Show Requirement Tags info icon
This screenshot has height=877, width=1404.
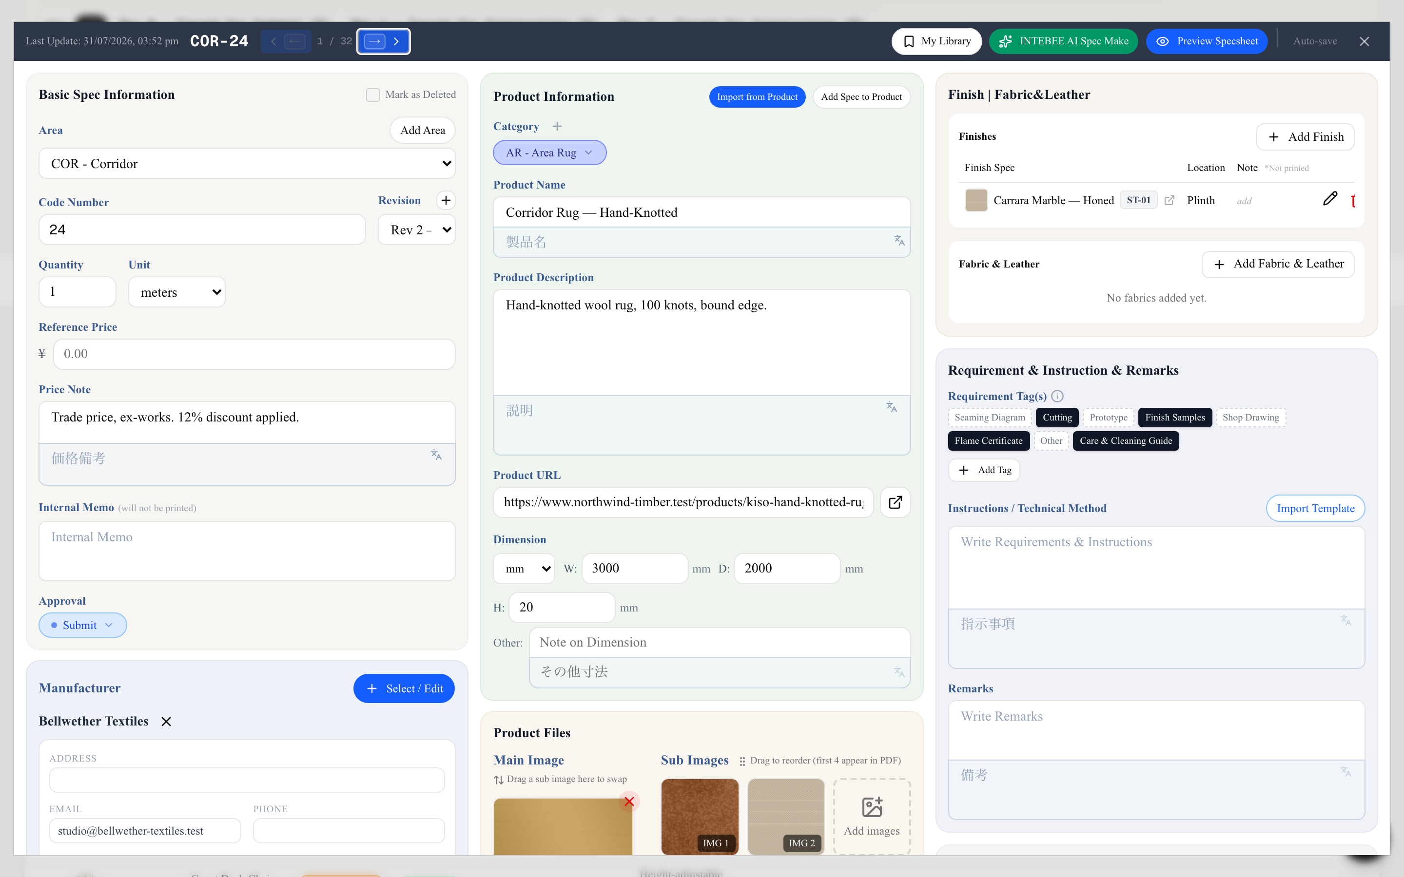coord(1057,396)
